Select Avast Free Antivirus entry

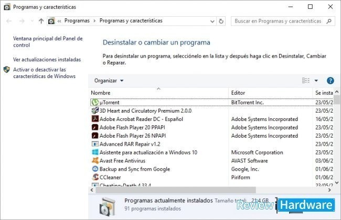(x=122, y=161)
